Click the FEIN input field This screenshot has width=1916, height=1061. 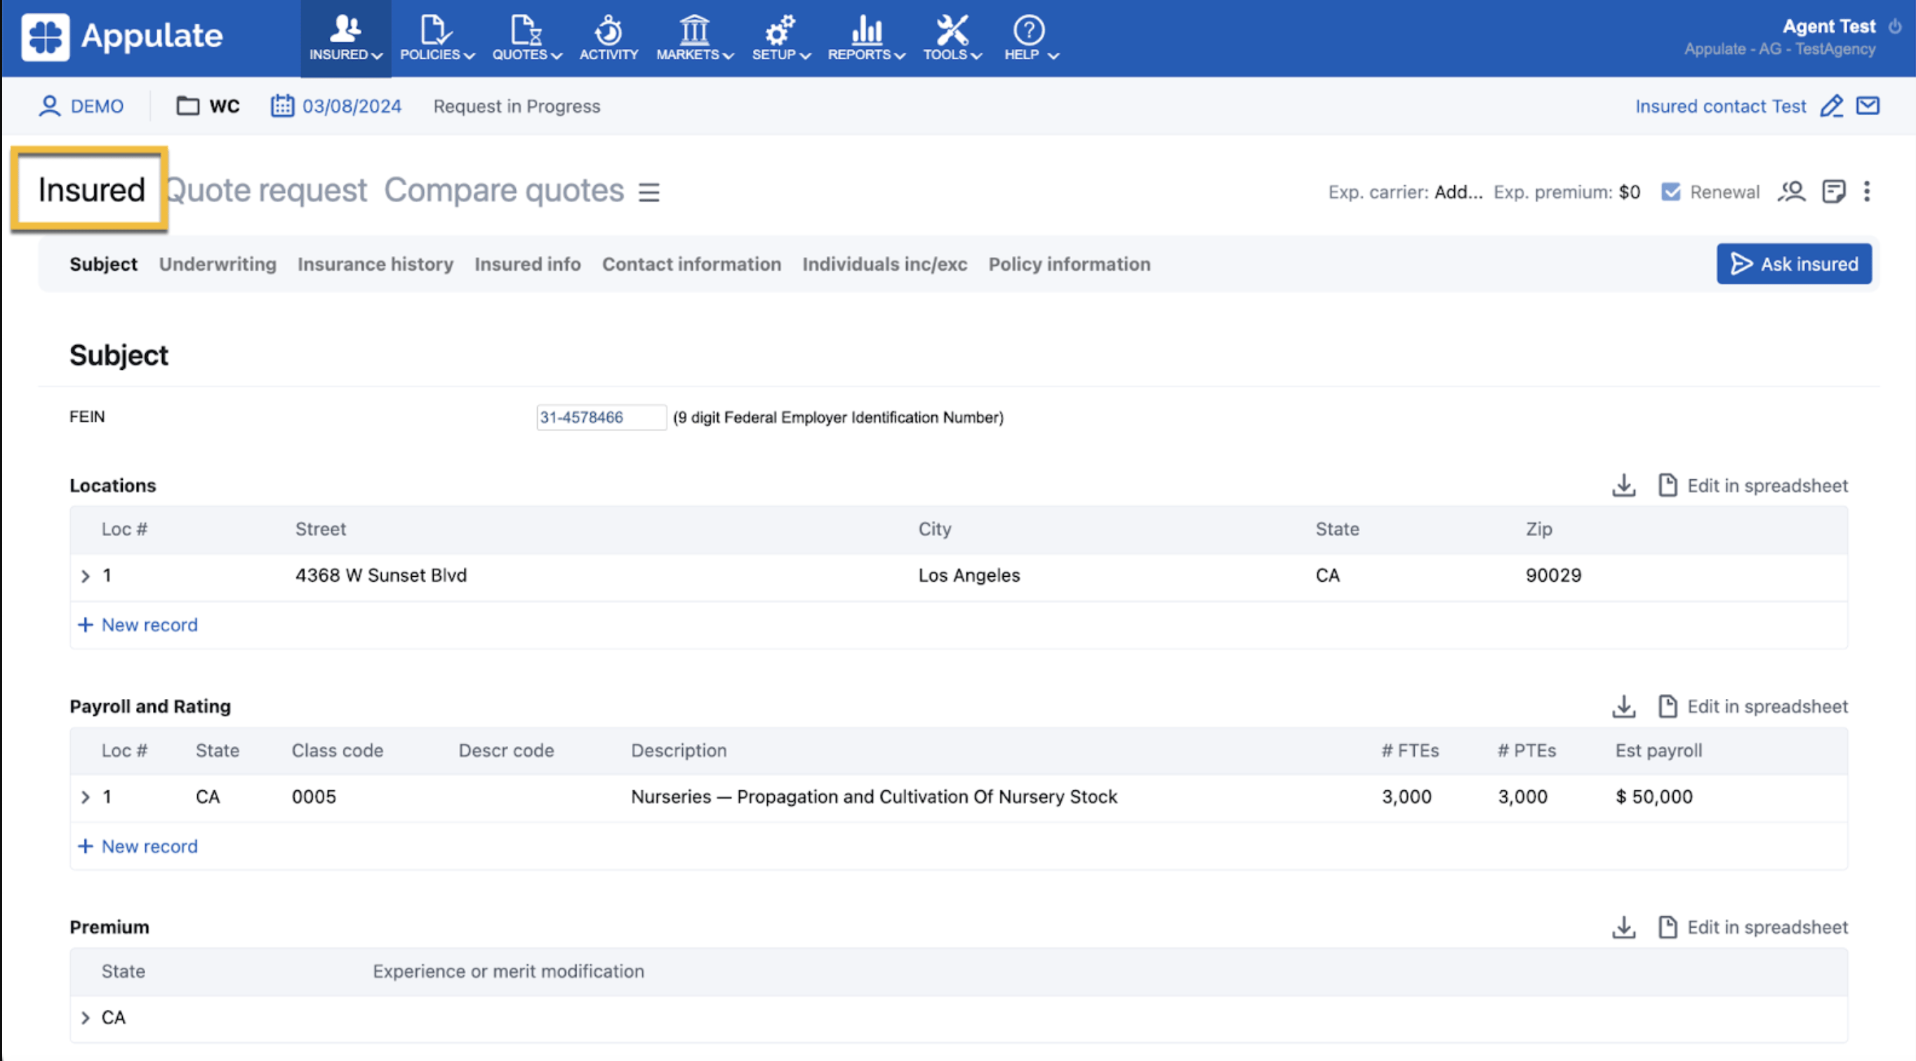601,417
